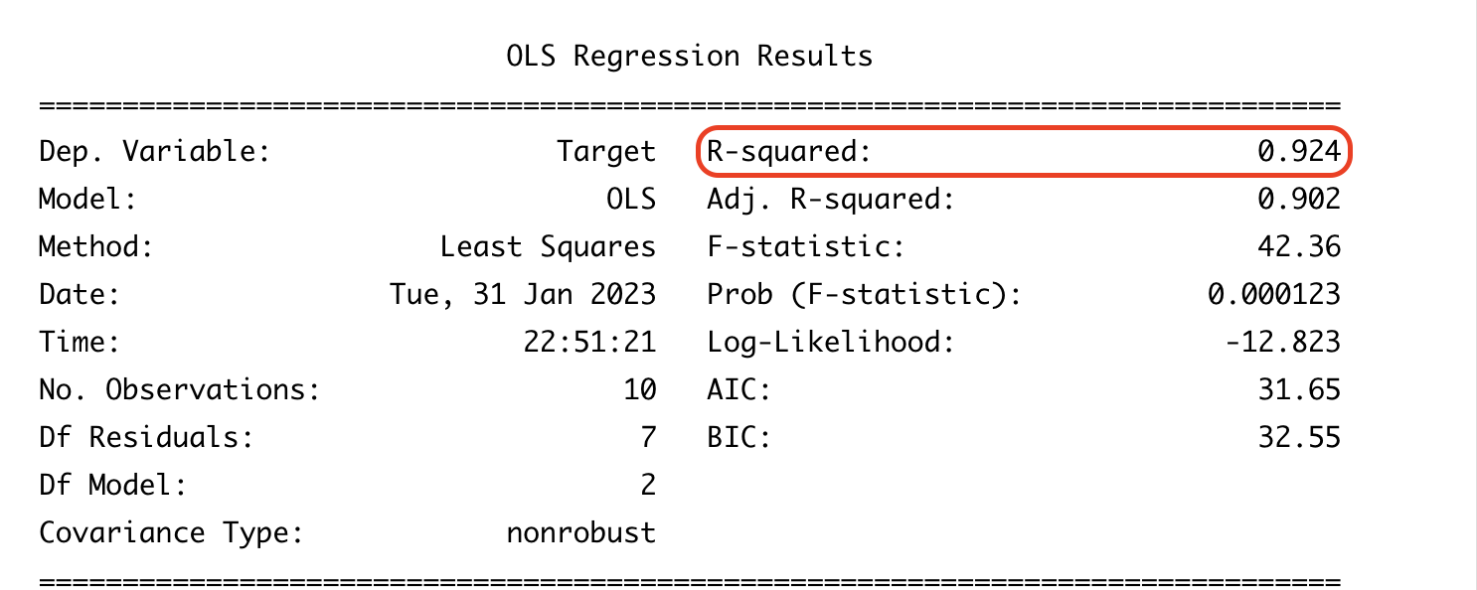Click the AIC value 31.65
This screenshot has height=590, width=1477.
pos(1299,390)
